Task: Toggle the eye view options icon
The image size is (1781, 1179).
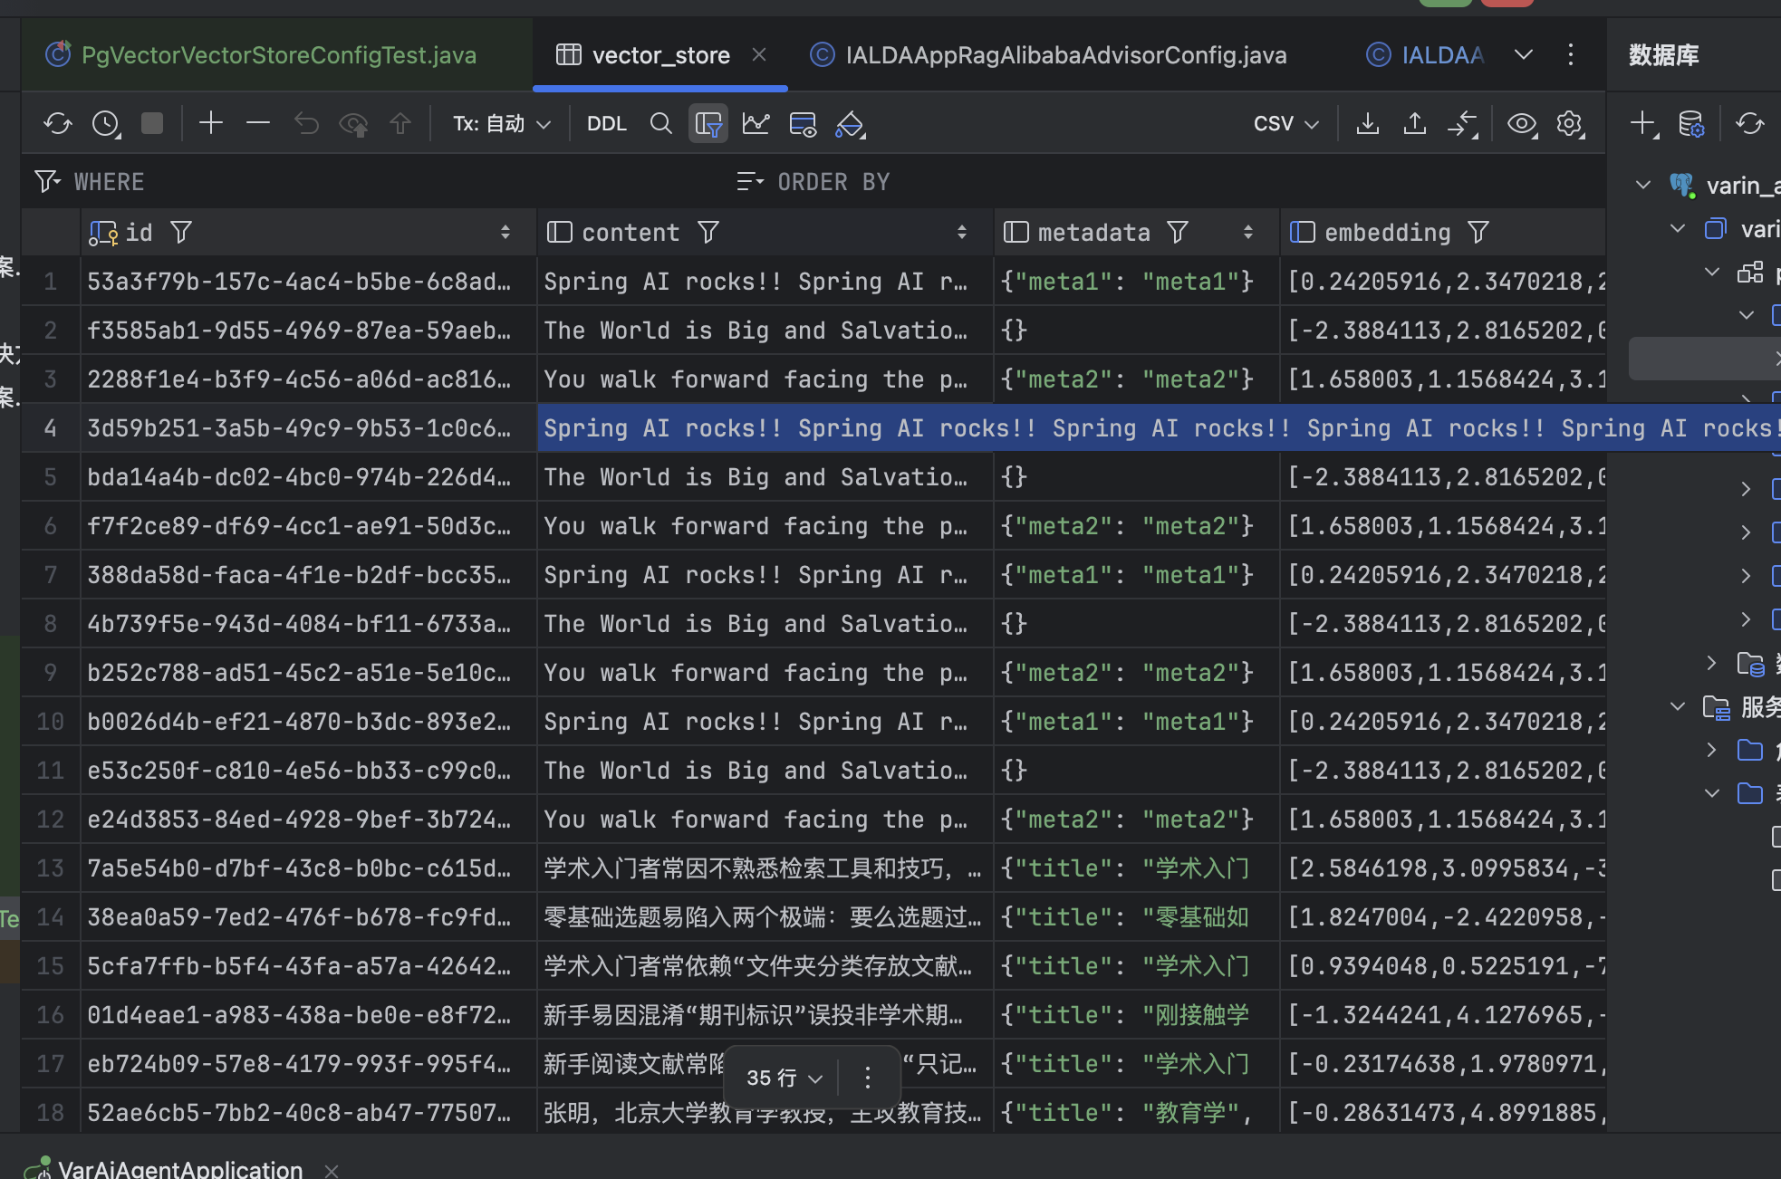Action: [1521, 123]
